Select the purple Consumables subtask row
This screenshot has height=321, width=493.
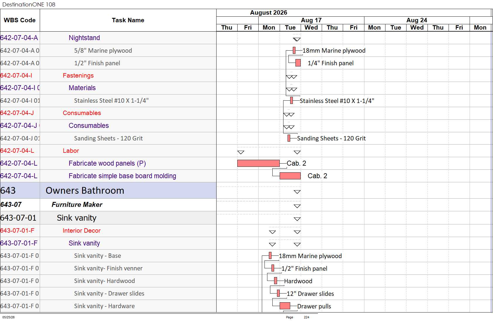tap(108, 126)
